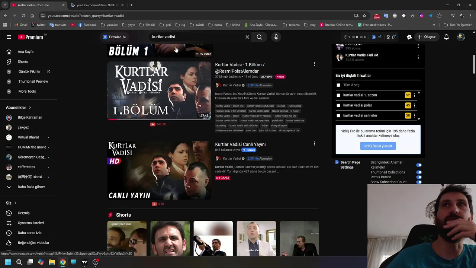Check 'kurtlar vadisi 1. sezon' keyword
The image size is (476, 268).
click(x=338, y=95)
